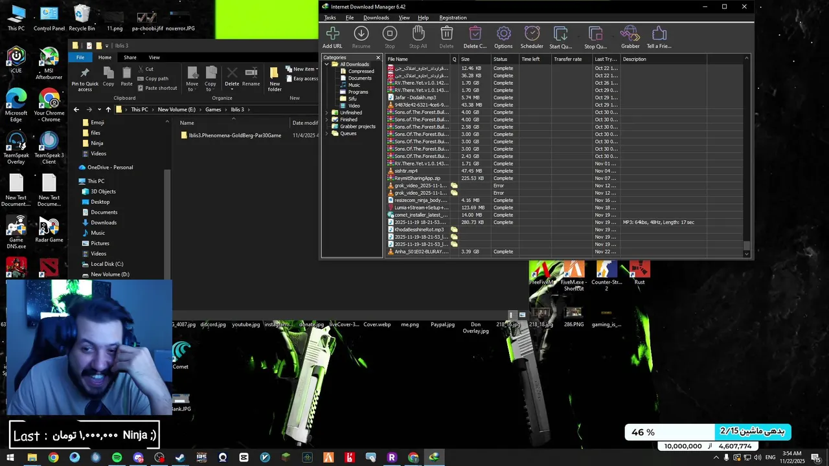This screenshot has width=829, height=466.
Task: Click Start Queue icon in IDM
Action: point(560,38)
